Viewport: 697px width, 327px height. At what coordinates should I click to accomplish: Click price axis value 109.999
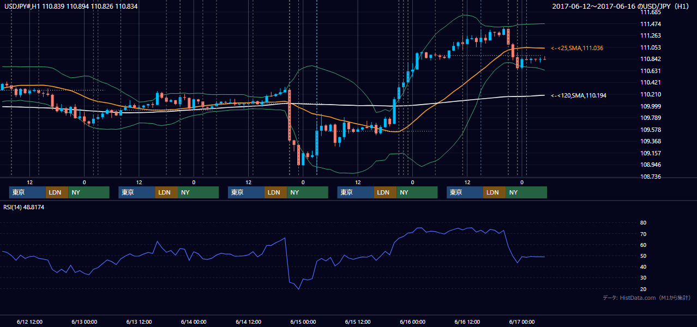click(651, 106)
